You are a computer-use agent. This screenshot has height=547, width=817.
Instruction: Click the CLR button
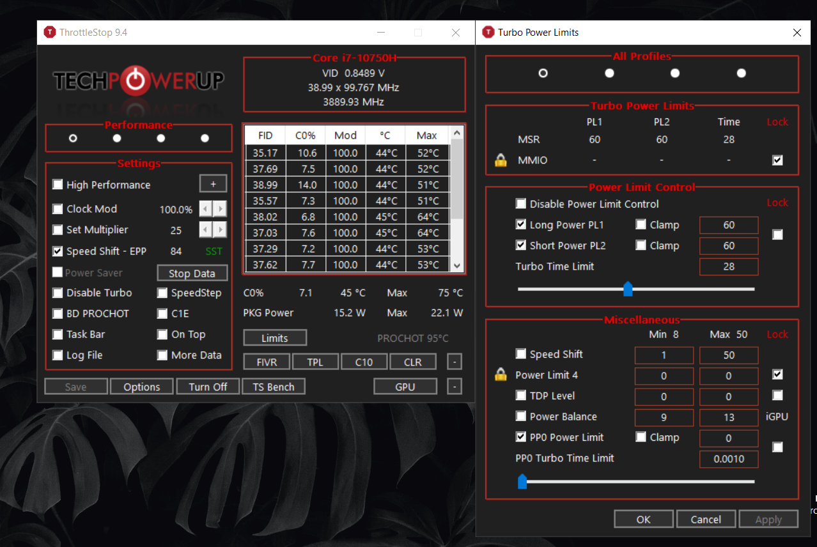coord(413,362)
